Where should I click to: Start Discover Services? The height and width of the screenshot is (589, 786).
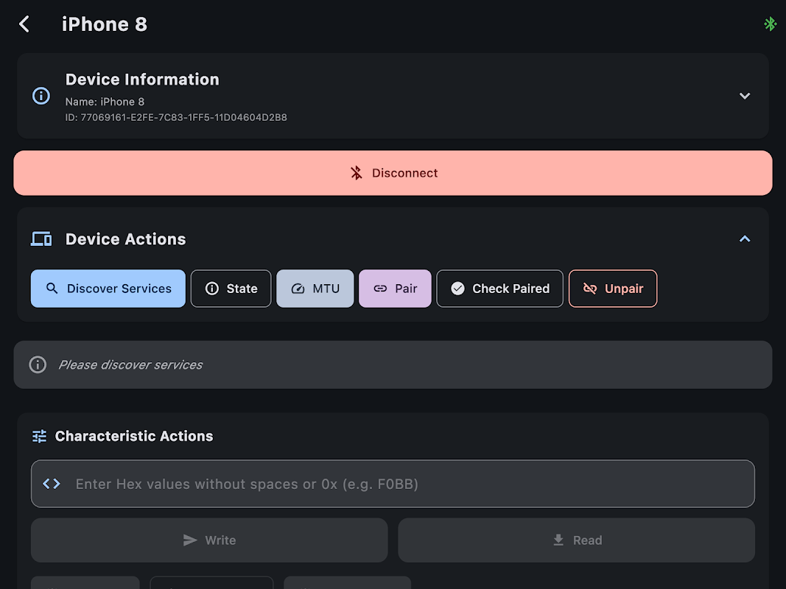pos(108,289)
